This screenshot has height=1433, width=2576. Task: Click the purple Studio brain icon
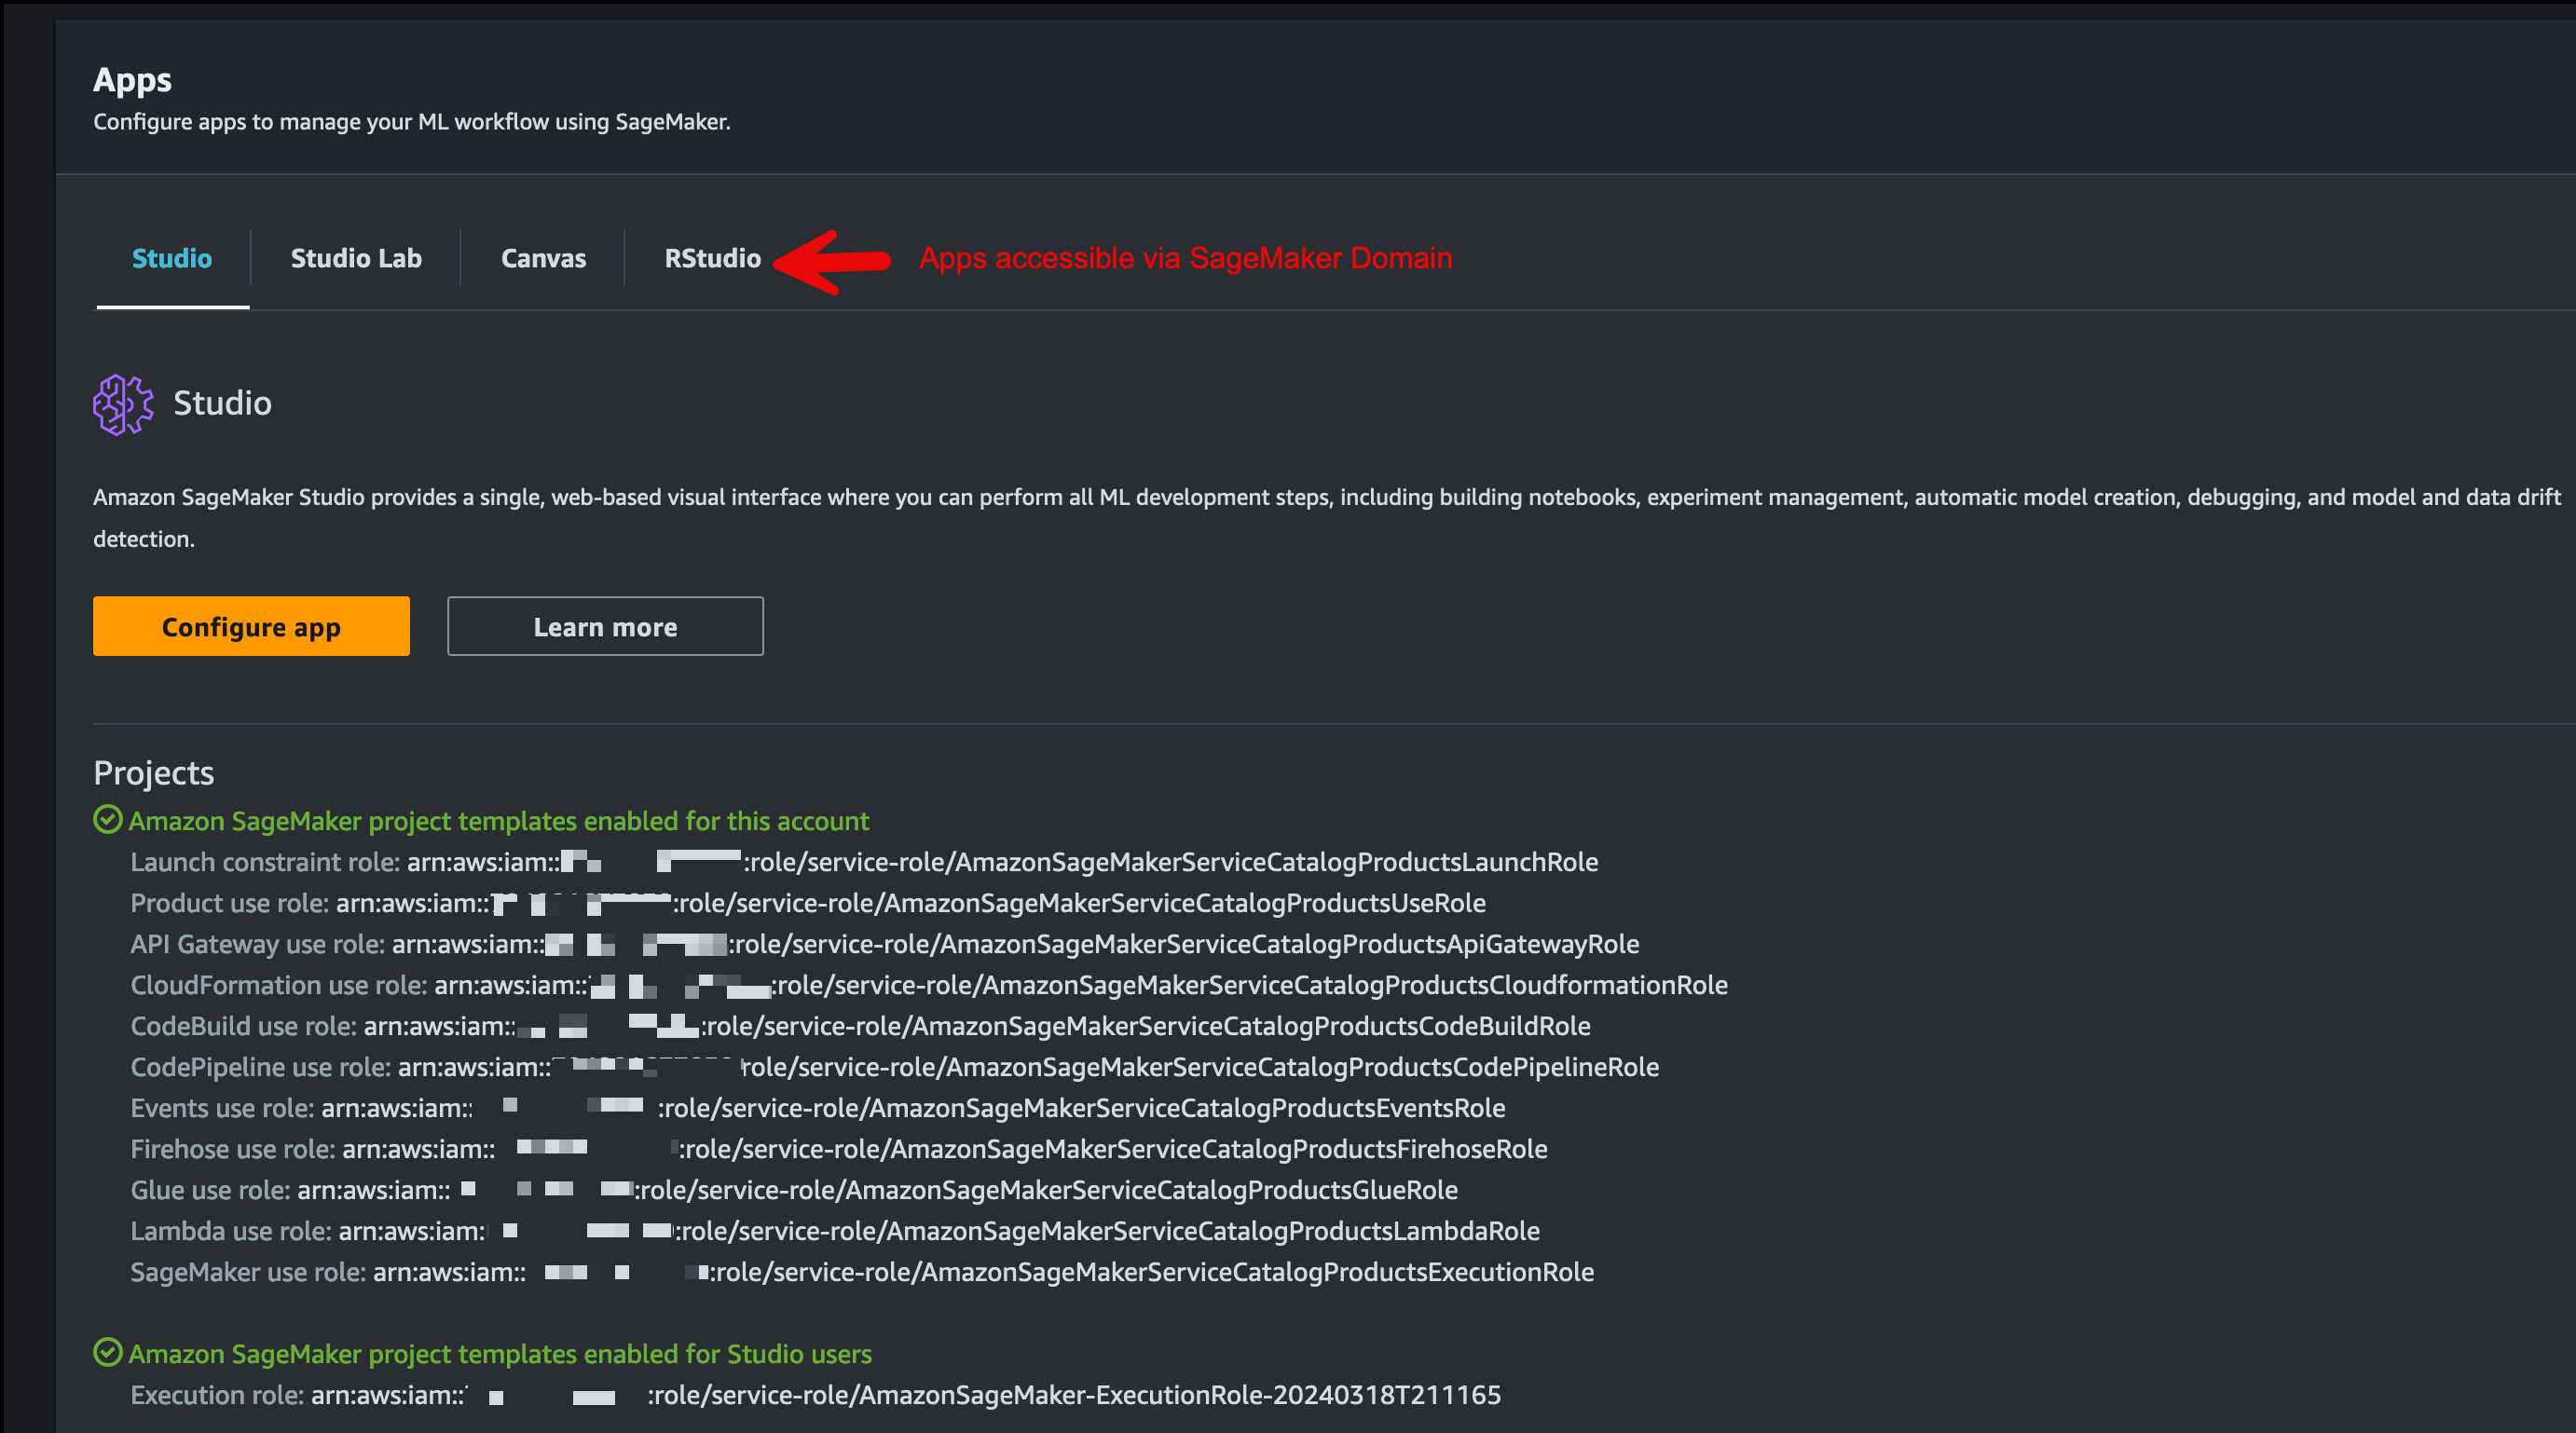[x=123, y=404]
